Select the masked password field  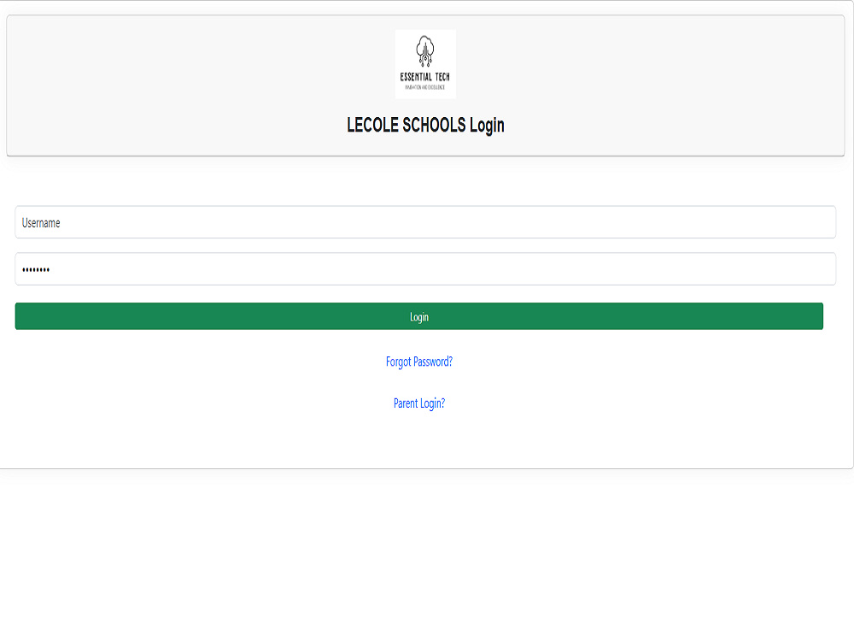coord(425,269)
